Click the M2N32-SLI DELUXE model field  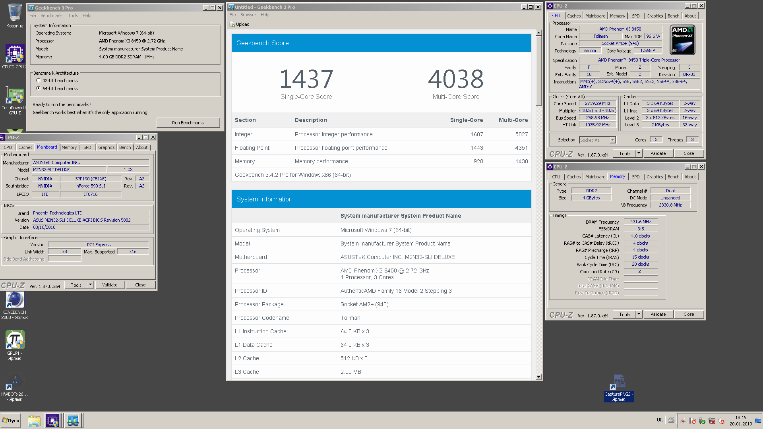[69, 170]
